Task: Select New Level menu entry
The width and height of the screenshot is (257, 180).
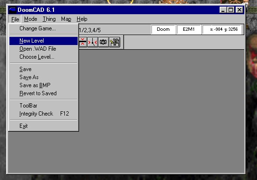Action: pos(44,41)
